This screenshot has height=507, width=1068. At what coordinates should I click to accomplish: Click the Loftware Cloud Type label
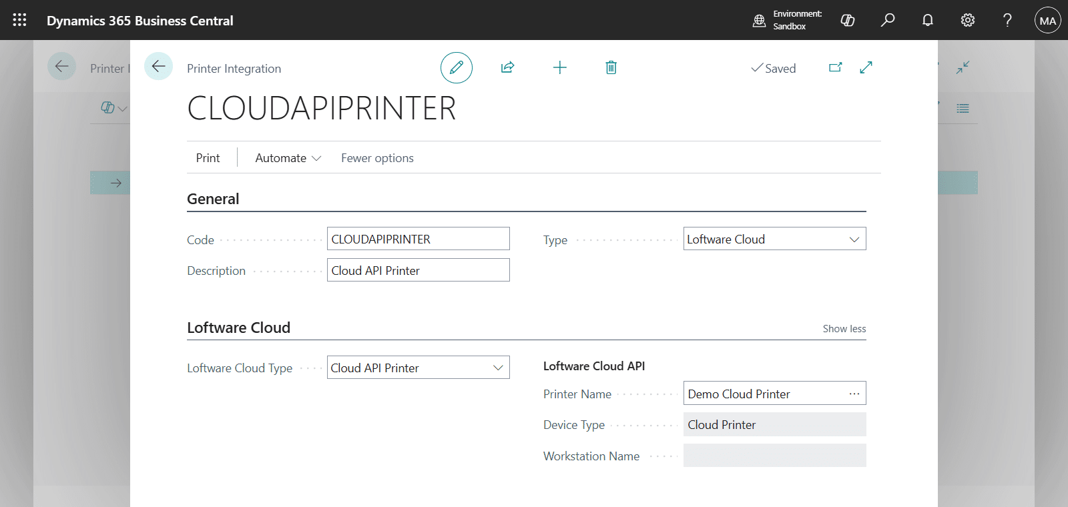click(x=240, y=368)
